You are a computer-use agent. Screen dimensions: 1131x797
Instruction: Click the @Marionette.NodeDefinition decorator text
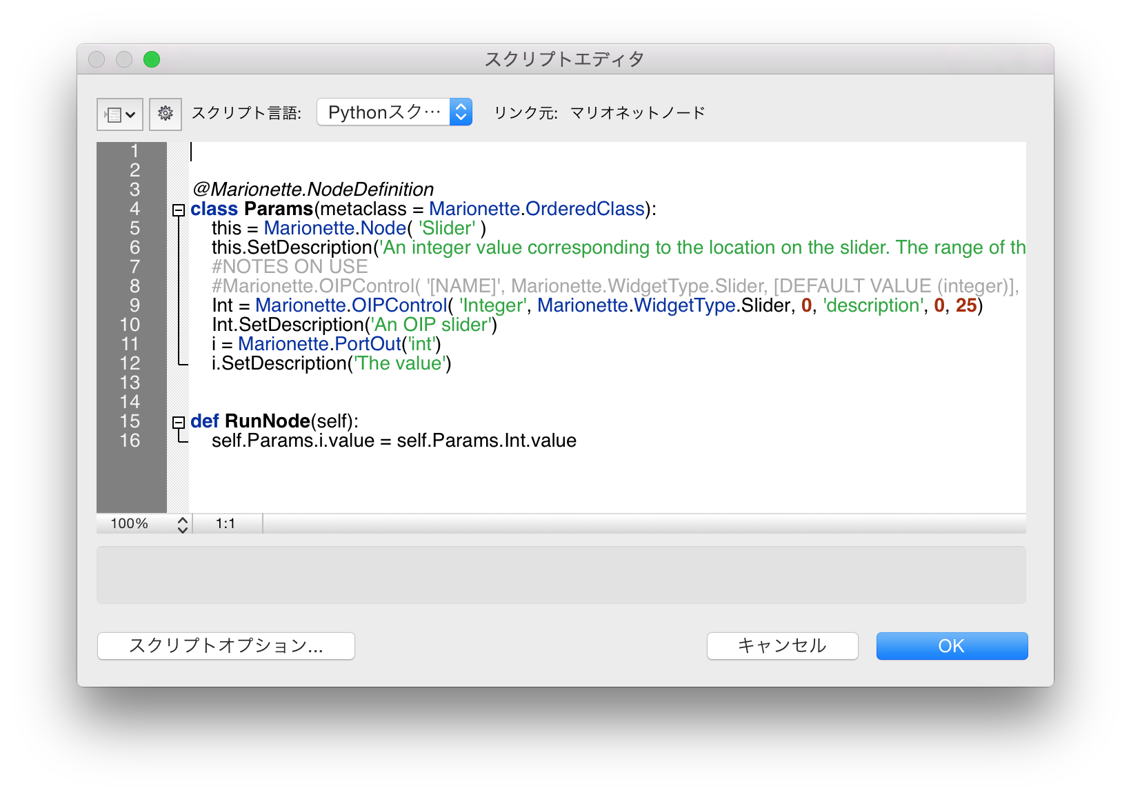point(313,190)
